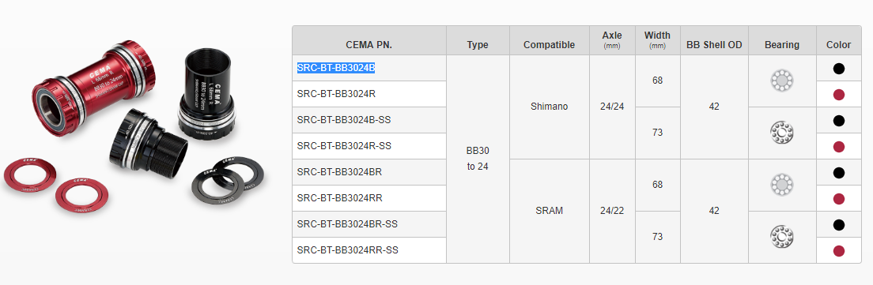Click the Compatible column header
The height and width of the screenshot is (285, 873).
549,45
